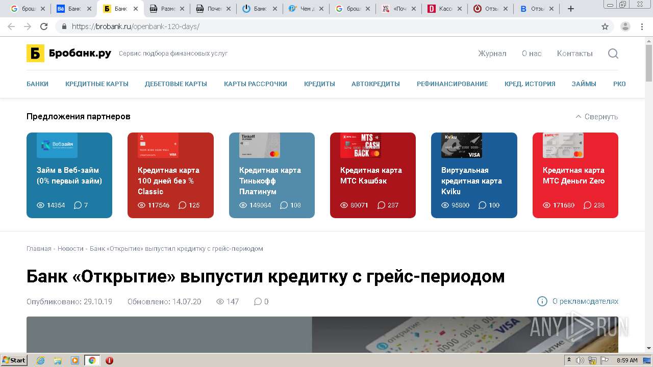Switch to the Чем д tab
The width and height of the screenshot is (653, 367).
pos(306,9)
